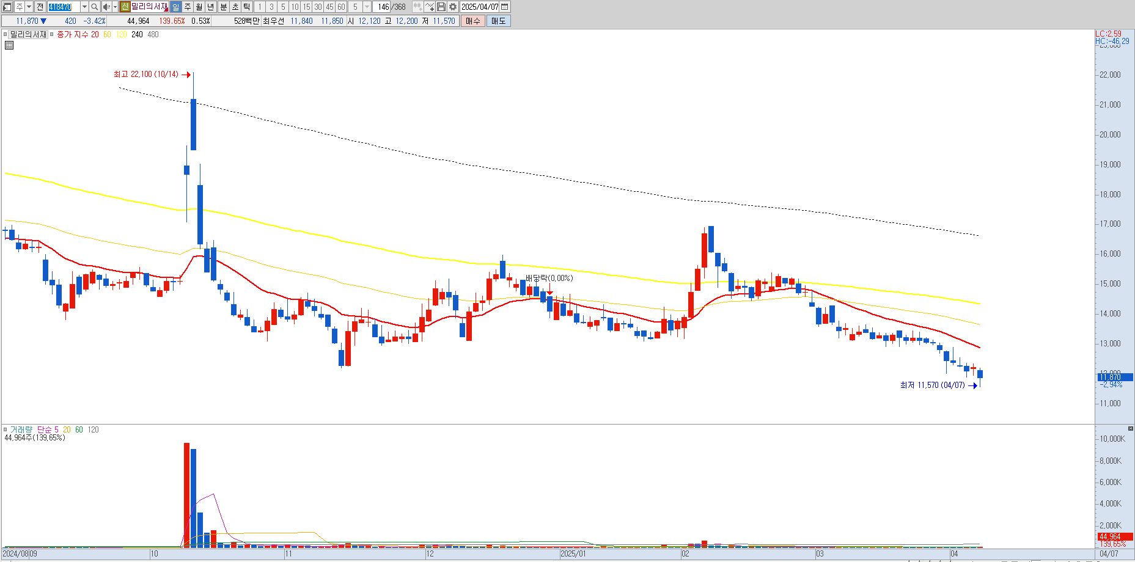Expand the 주 market type dropdown
Viewport: 1135px width, 562px height.
(29, 7)
